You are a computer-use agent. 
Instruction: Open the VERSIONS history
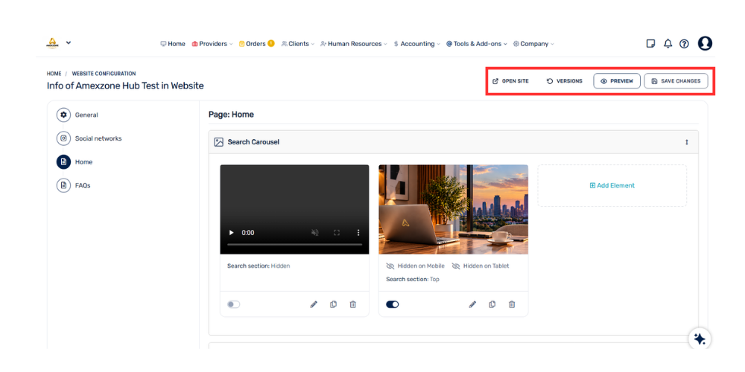pyautogui.click(x=565, y=81)
